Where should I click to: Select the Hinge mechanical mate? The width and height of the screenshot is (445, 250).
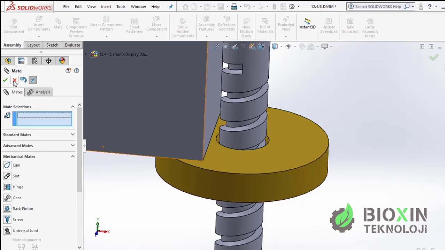point(14,187)
